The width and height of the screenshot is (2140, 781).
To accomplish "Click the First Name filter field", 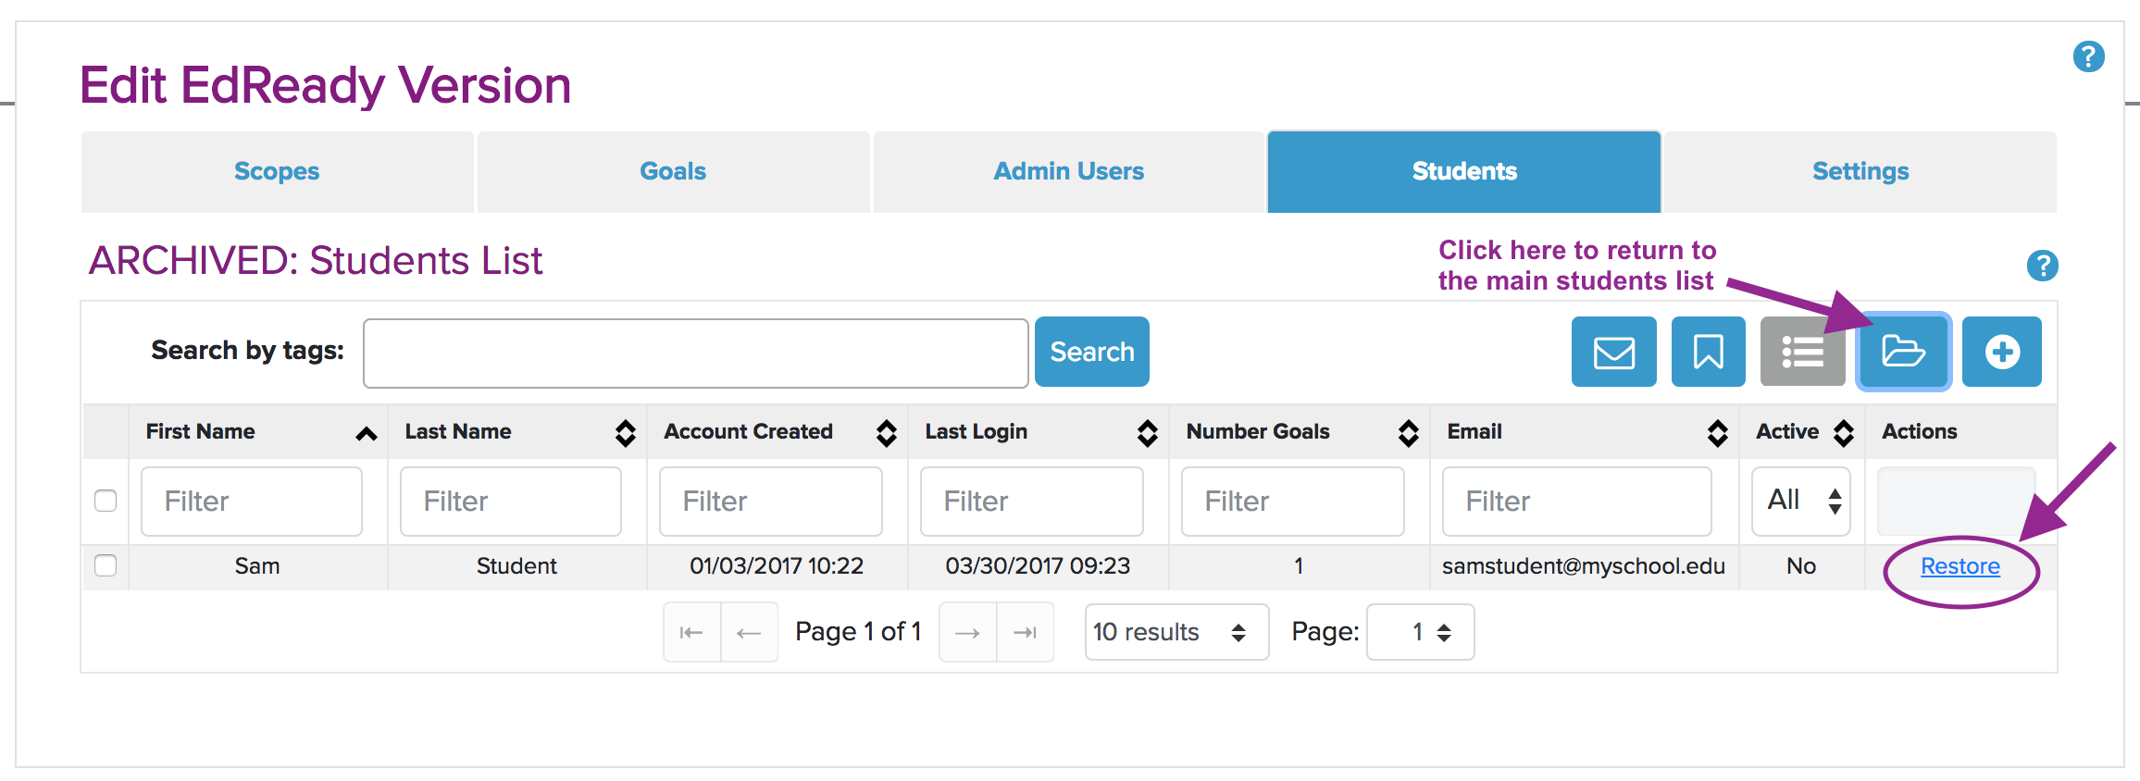I will click(x=252, y=502).
